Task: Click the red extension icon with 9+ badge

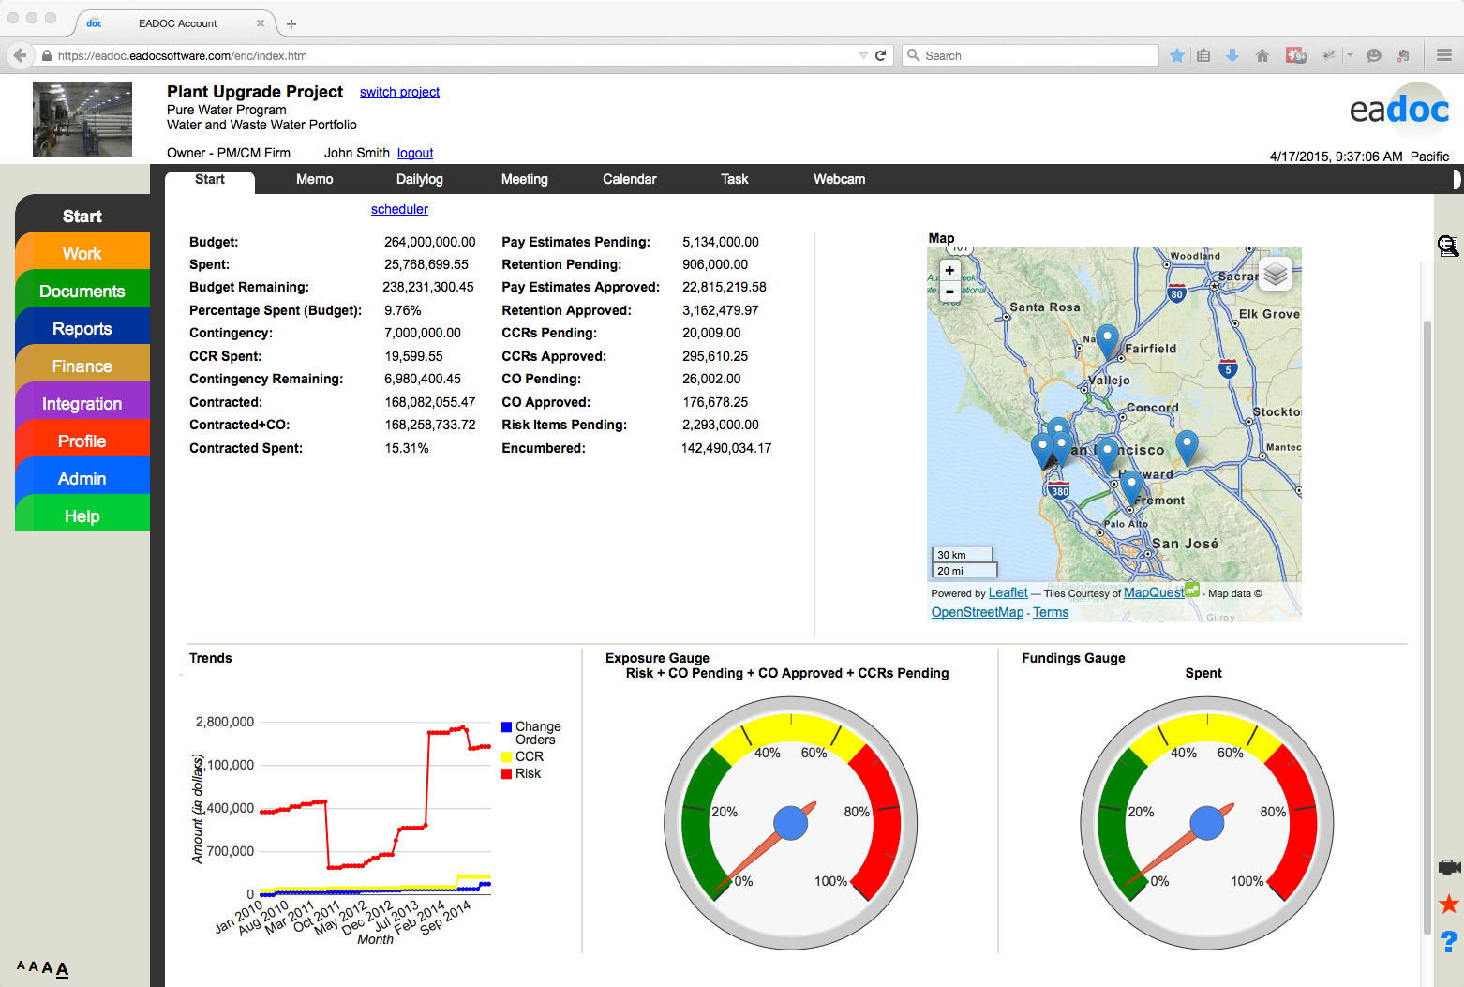Action: coord(1295,55)
